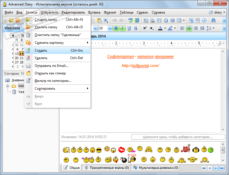229x175 pixels.
Task: Click the insert time clock icon
Action: [x=204, y=20]
